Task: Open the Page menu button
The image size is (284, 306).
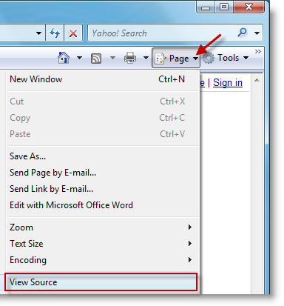Action: (x=176, y=59)
